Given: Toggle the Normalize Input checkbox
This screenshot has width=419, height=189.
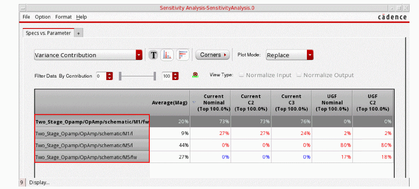Looking at the screenshot, I should pos(241,76).
